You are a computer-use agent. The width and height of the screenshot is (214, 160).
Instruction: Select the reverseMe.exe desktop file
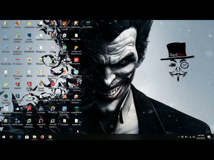(x=76, y=111)
